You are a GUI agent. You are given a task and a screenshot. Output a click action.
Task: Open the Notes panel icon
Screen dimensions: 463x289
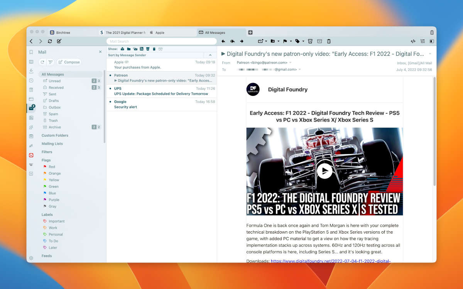[31, 90]
